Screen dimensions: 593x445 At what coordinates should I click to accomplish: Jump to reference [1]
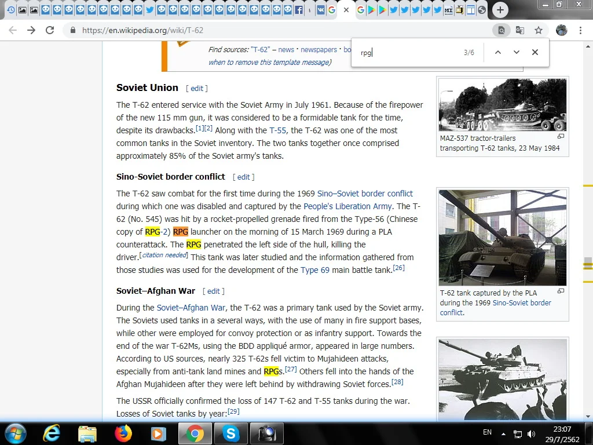(x=200, y=128)
